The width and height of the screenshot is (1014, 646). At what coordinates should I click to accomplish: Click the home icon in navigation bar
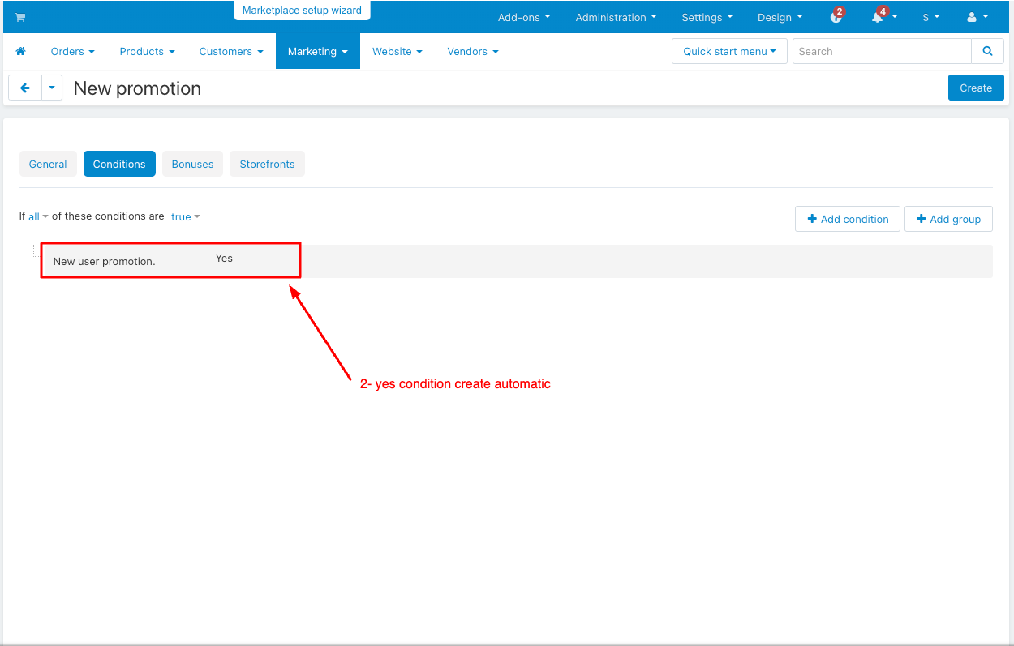pos(21,51)
